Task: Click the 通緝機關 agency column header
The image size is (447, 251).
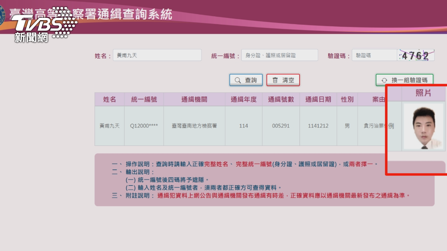Action: 194,99
